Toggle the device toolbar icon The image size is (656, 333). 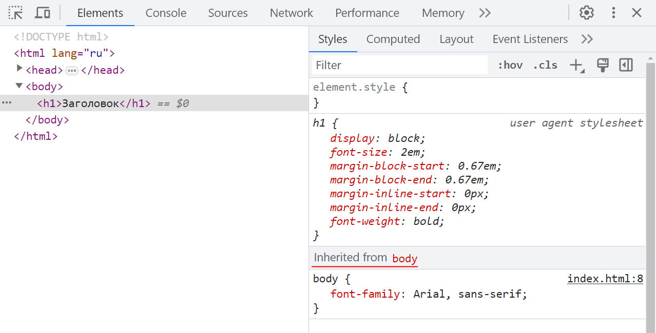tap(43, 13)
